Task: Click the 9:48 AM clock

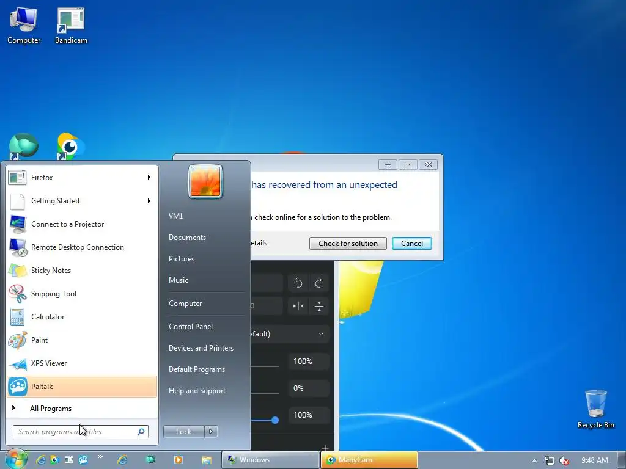Action: pyautogui.click(x=594, y=460)
